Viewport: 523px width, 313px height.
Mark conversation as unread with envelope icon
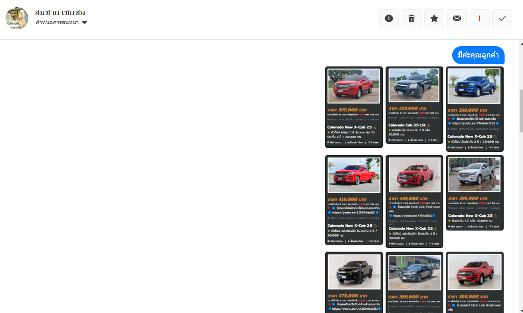(x=457, y=18)
